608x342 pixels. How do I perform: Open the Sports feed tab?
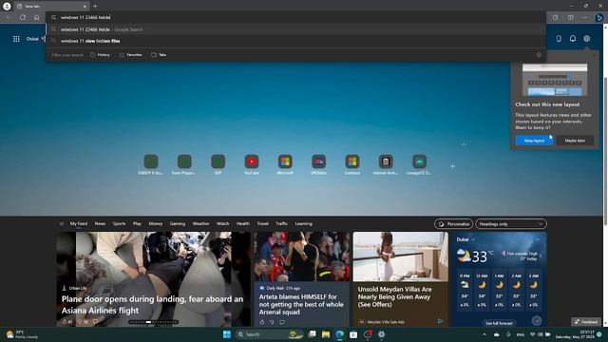point(119,224)
